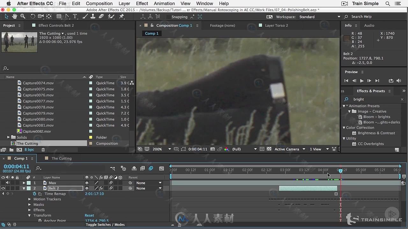
Task: Expand Motion Trackers group
Action: pyautogui.click(x=30, y=199)
